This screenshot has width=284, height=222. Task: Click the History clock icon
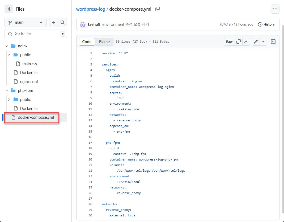coord(260,24)
